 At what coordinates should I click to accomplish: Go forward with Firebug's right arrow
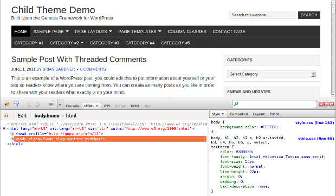pos(38,104)
